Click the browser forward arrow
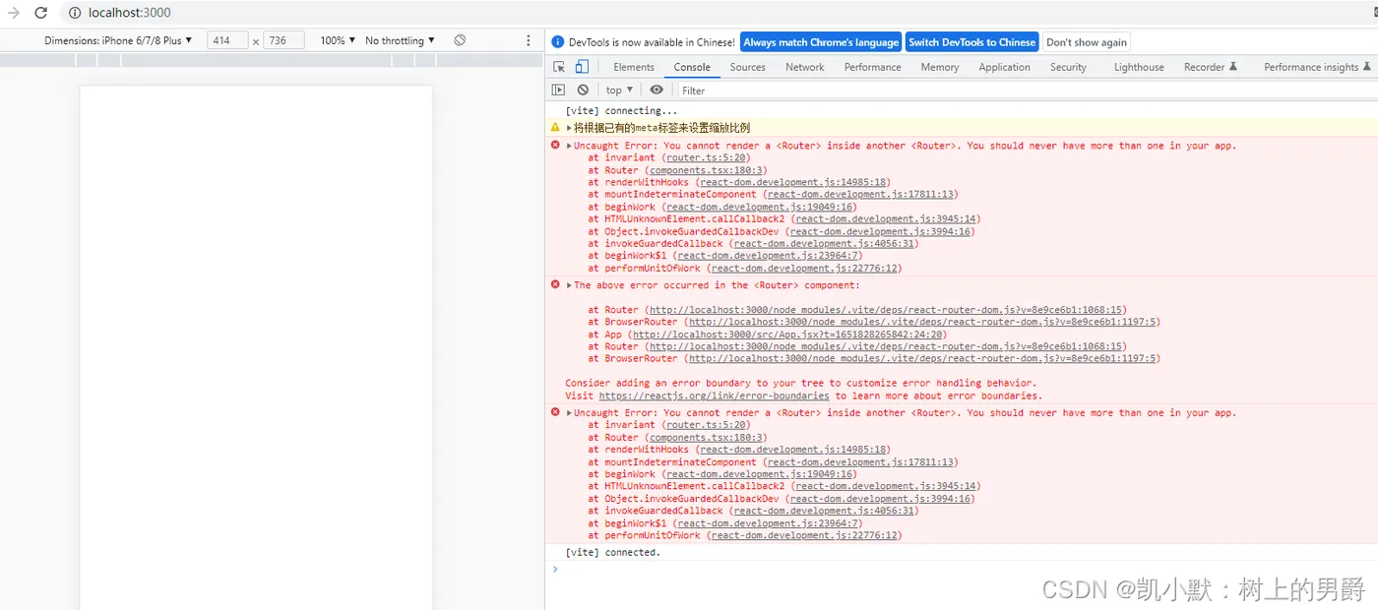 tap(14, 13)
